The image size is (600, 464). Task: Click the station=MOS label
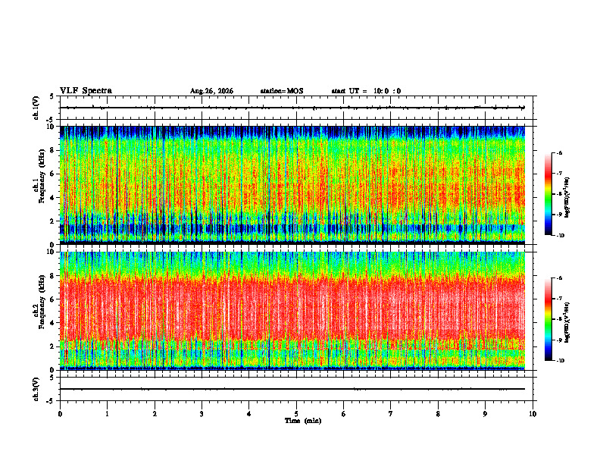(x=282, y=91)
